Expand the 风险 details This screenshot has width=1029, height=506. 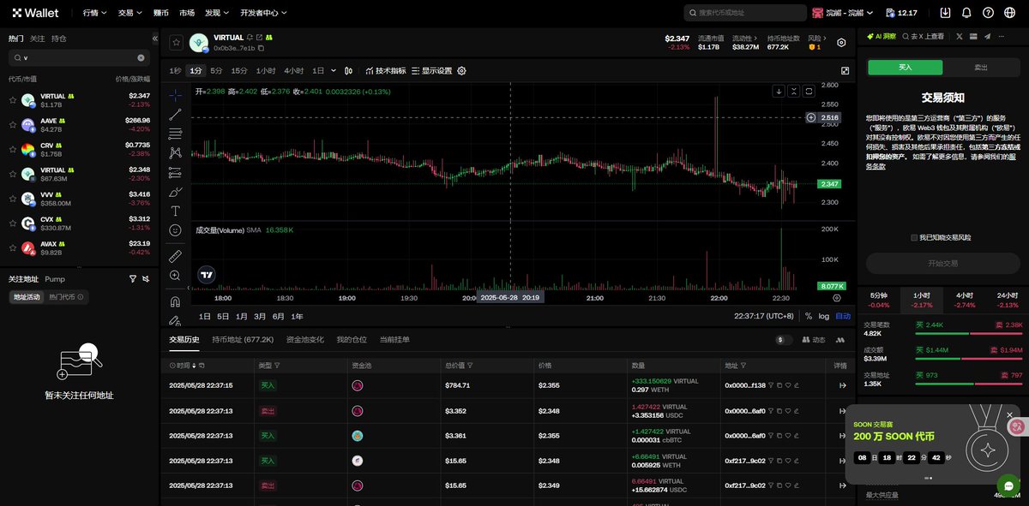pos(818,39)
